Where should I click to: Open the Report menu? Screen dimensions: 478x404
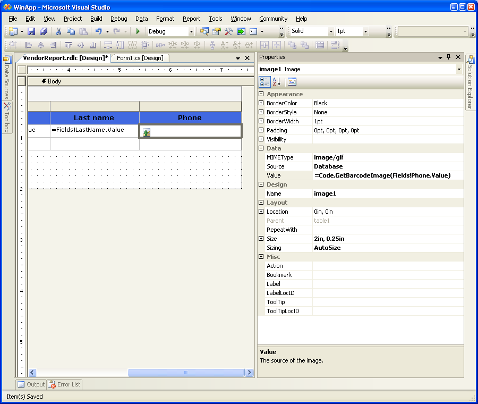click(191, 19)
